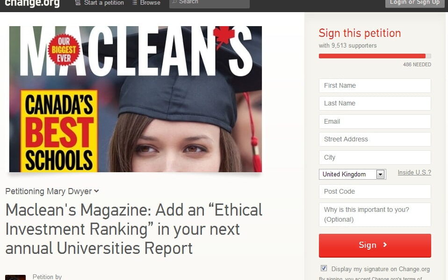This screenshot has width=448, height=280.
Task: Open the United Kingdom country dropdown
Action: click(x=352, y=174)
